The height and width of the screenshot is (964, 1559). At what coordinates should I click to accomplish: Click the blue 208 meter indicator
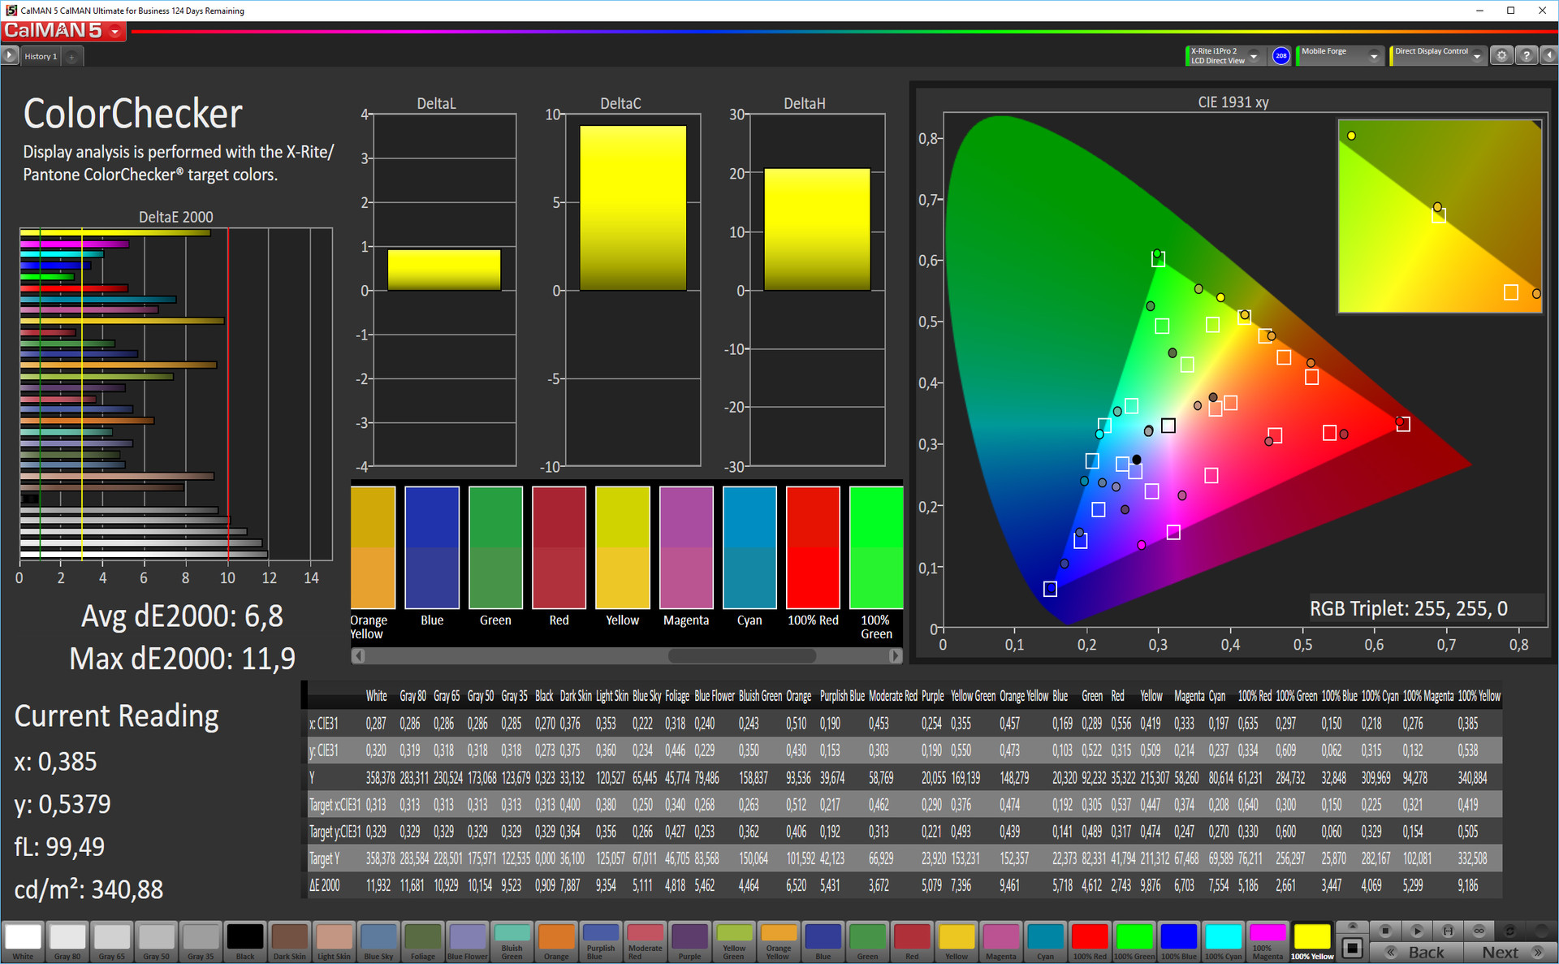click(1280, 56)
